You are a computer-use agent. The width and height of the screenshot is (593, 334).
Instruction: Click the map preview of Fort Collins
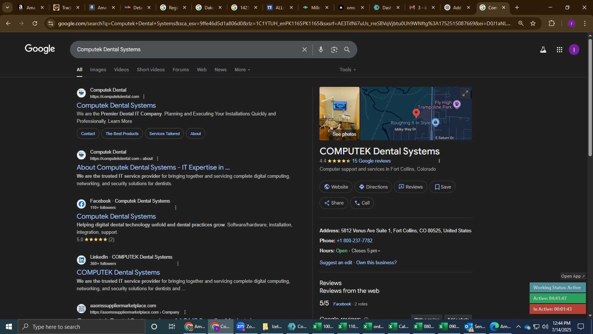[x=416, y=114]
